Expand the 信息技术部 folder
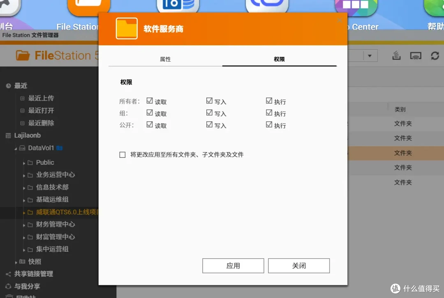Screen dimensions: 444x298 pyautogui.click(x=24, y=188)
